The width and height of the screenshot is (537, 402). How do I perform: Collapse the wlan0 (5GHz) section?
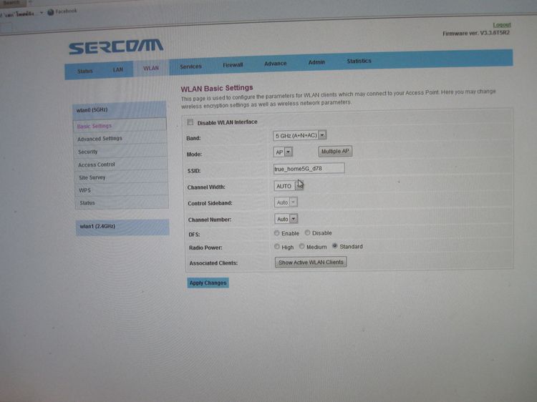[119, 110]
